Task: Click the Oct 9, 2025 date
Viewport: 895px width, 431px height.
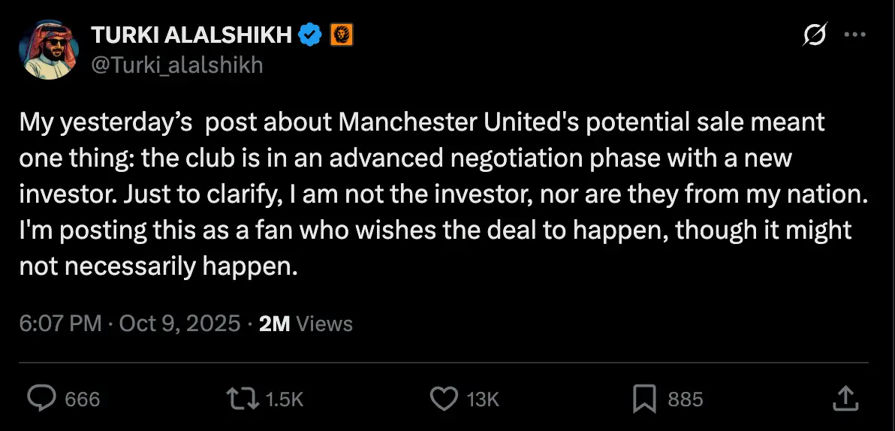Action: tap(180, 324)
